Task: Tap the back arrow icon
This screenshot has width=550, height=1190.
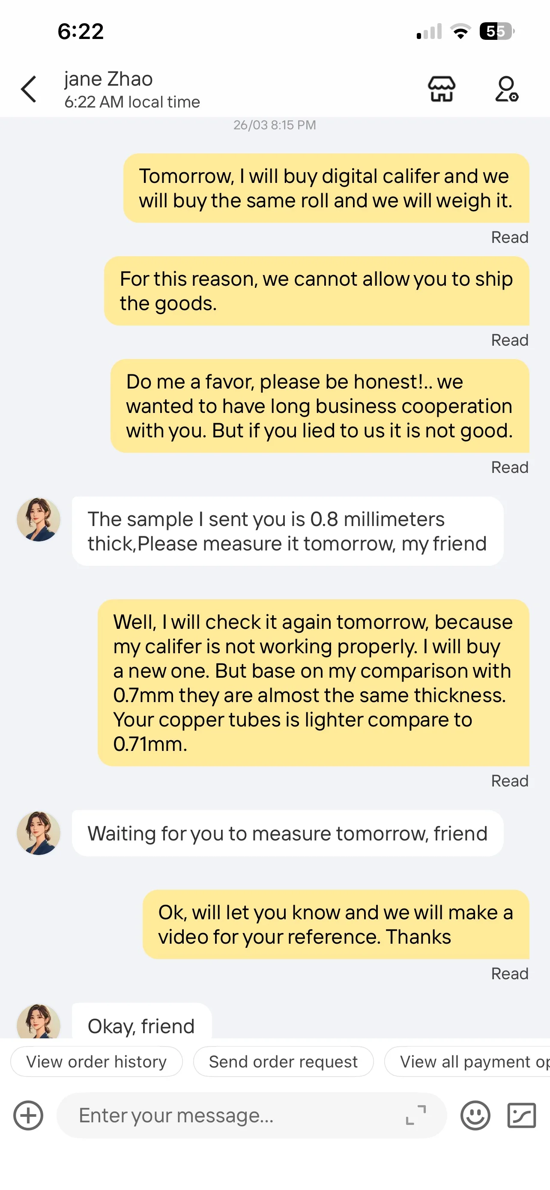Action: coord(29,89)
